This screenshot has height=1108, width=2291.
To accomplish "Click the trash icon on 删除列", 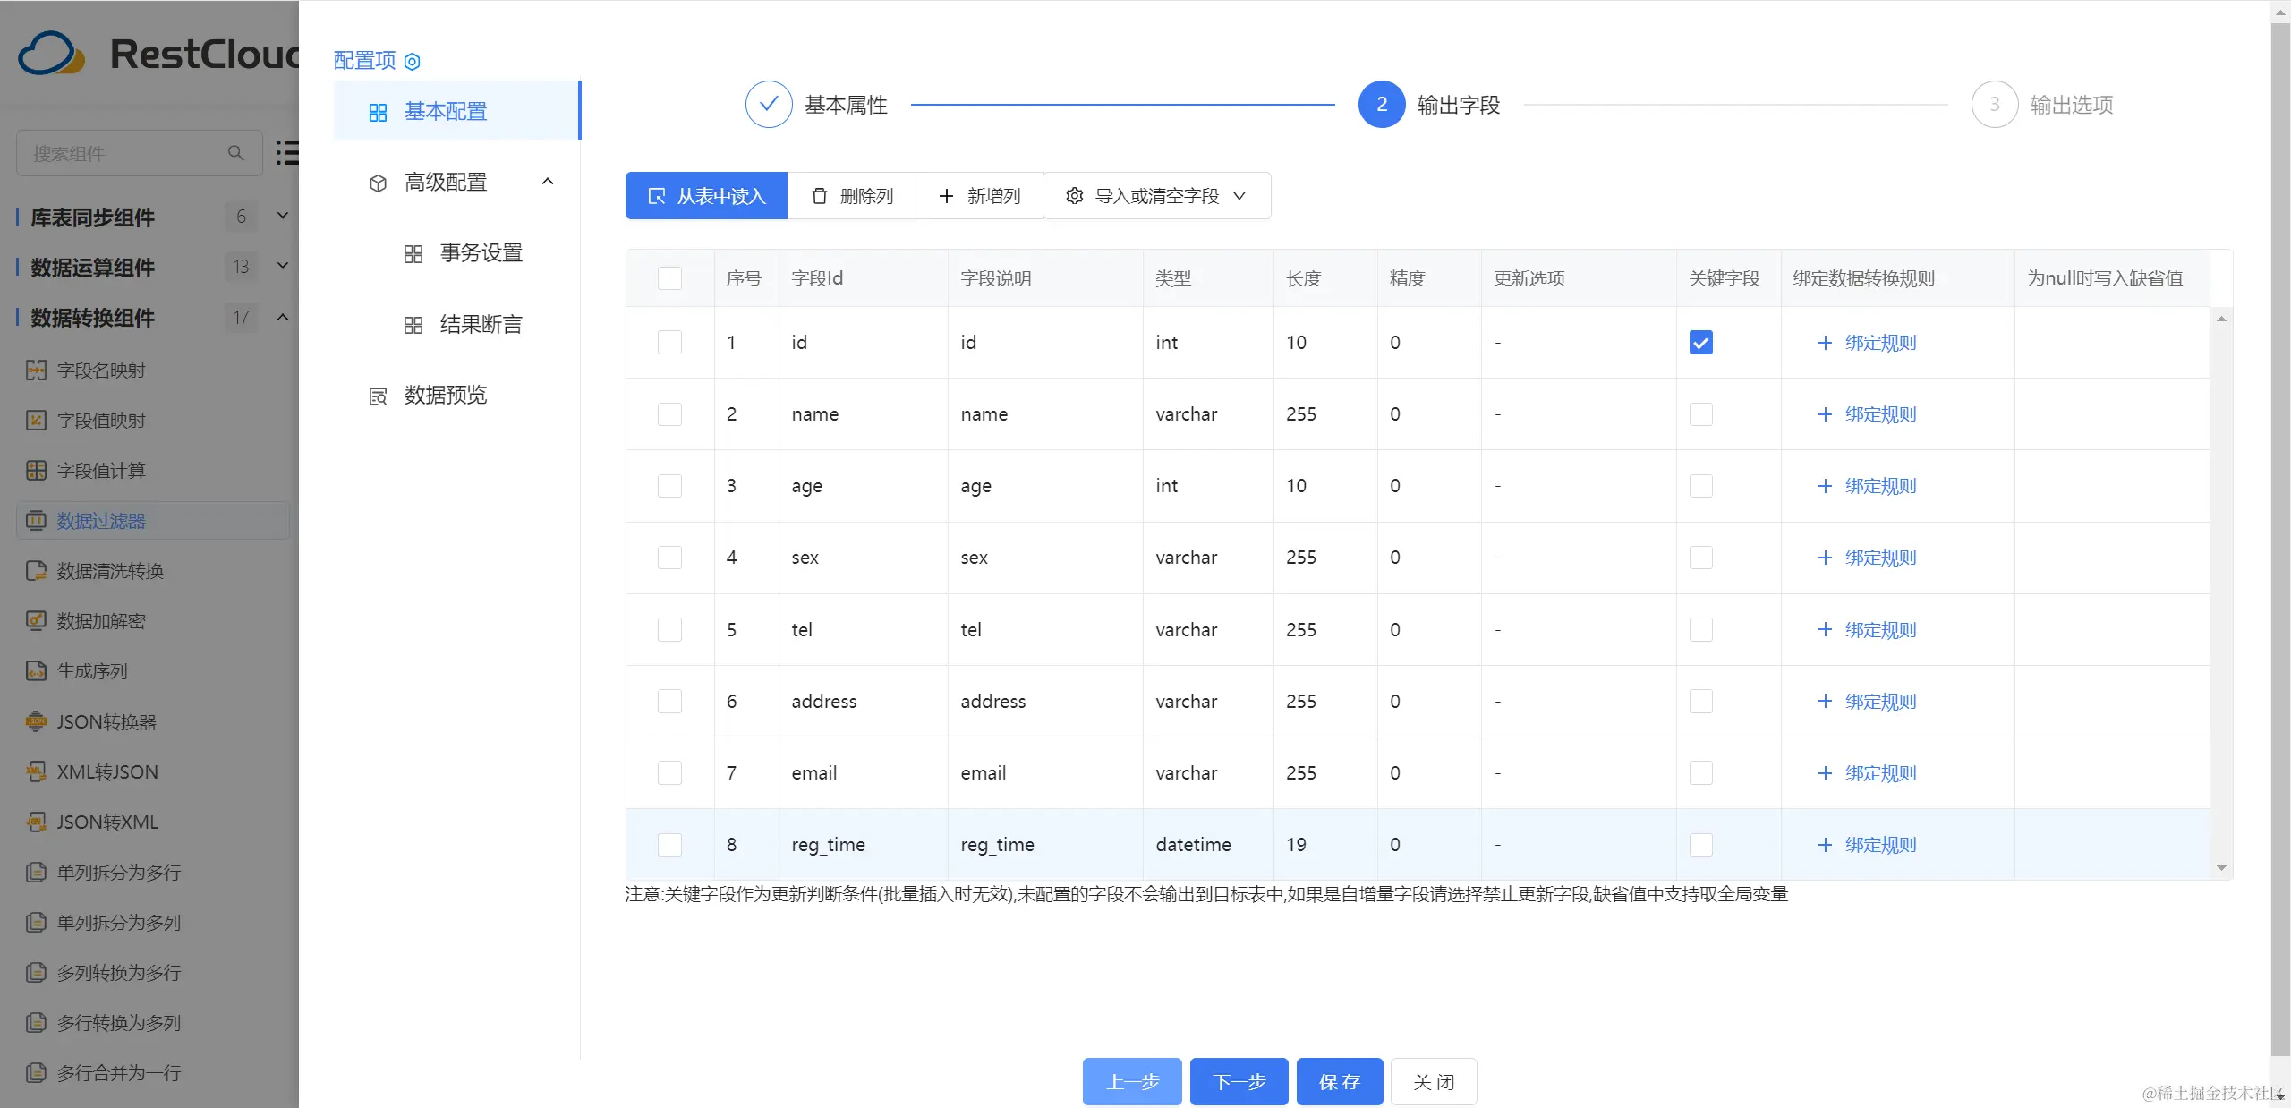I will point(819,196).
